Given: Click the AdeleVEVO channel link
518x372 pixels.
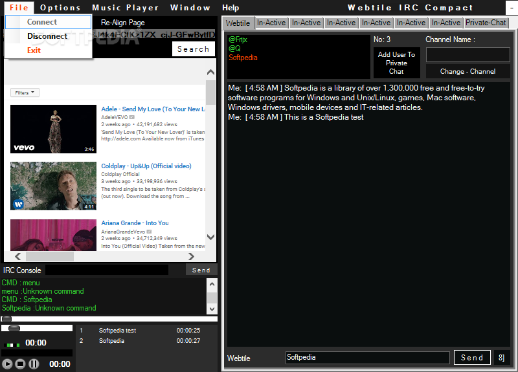Looking at the screenshot, I should [115, 117].
